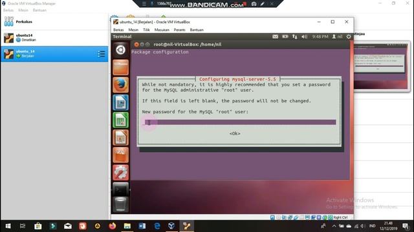Open the session gear menu in Ubuntu panel

[349, 37]
